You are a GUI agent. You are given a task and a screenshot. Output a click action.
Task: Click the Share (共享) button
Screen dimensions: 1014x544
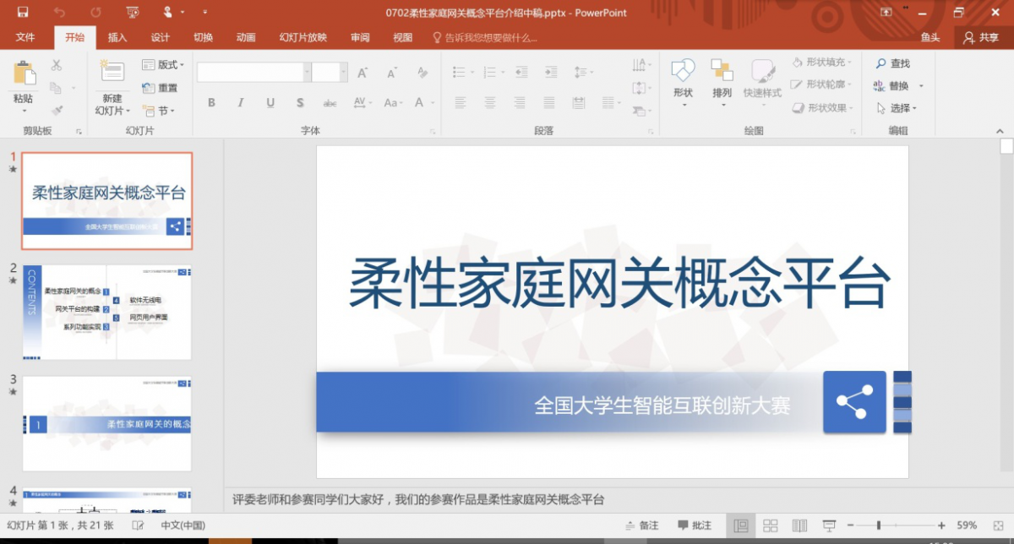[x=980, y=37]
